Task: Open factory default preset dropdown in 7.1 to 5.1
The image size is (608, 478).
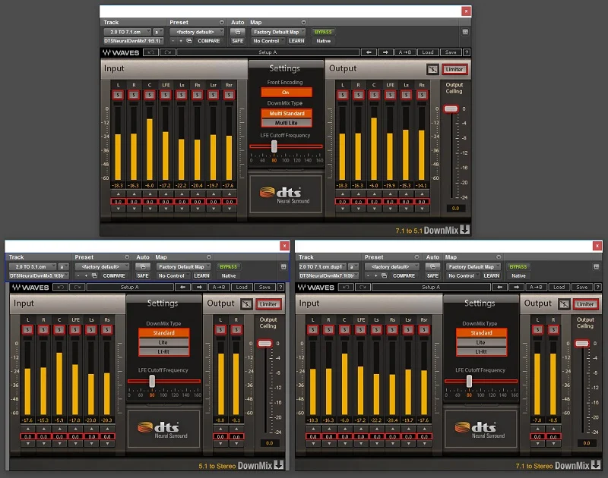Action: coord(197,32)
